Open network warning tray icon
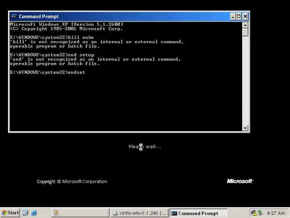The image size is (290, 218). click(253, 213)
